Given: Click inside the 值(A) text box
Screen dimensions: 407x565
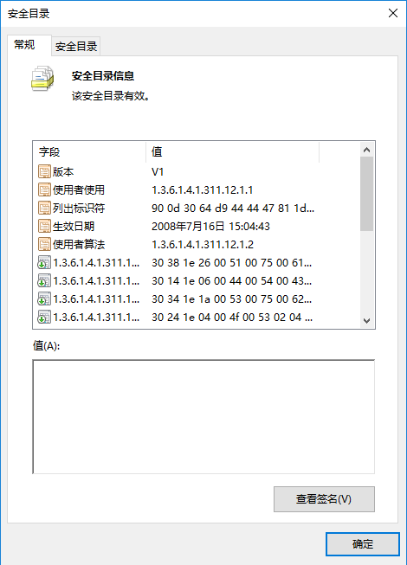Looking at the screenshot, I should [x=203, y=416].
